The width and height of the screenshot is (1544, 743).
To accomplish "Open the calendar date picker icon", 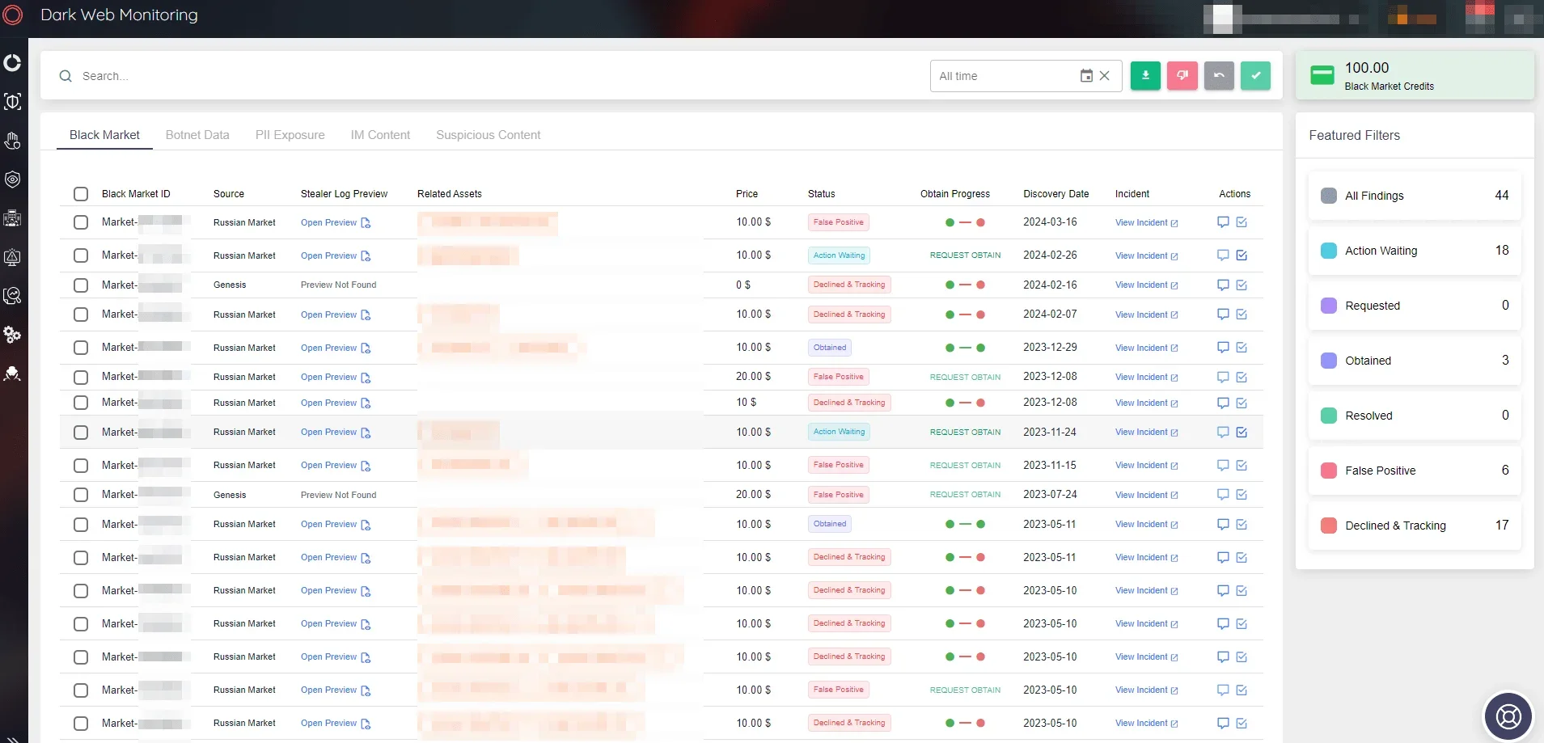I will [x=1086, y=76].
